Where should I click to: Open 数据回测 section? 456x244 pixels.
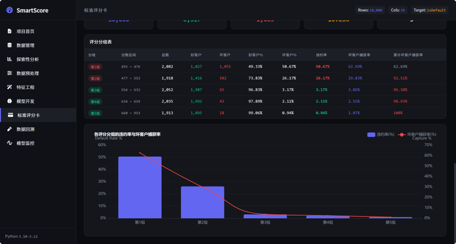38,129
